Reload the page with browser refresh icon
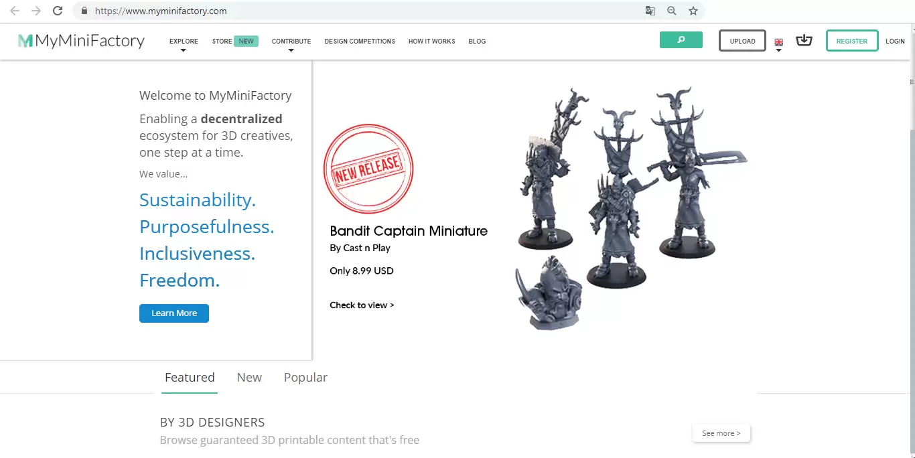 tap(58, 11)
